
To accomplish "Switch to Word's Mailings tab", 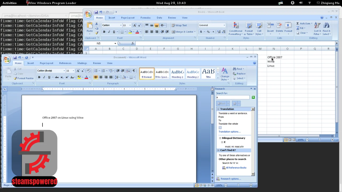I will click(82, 63).
